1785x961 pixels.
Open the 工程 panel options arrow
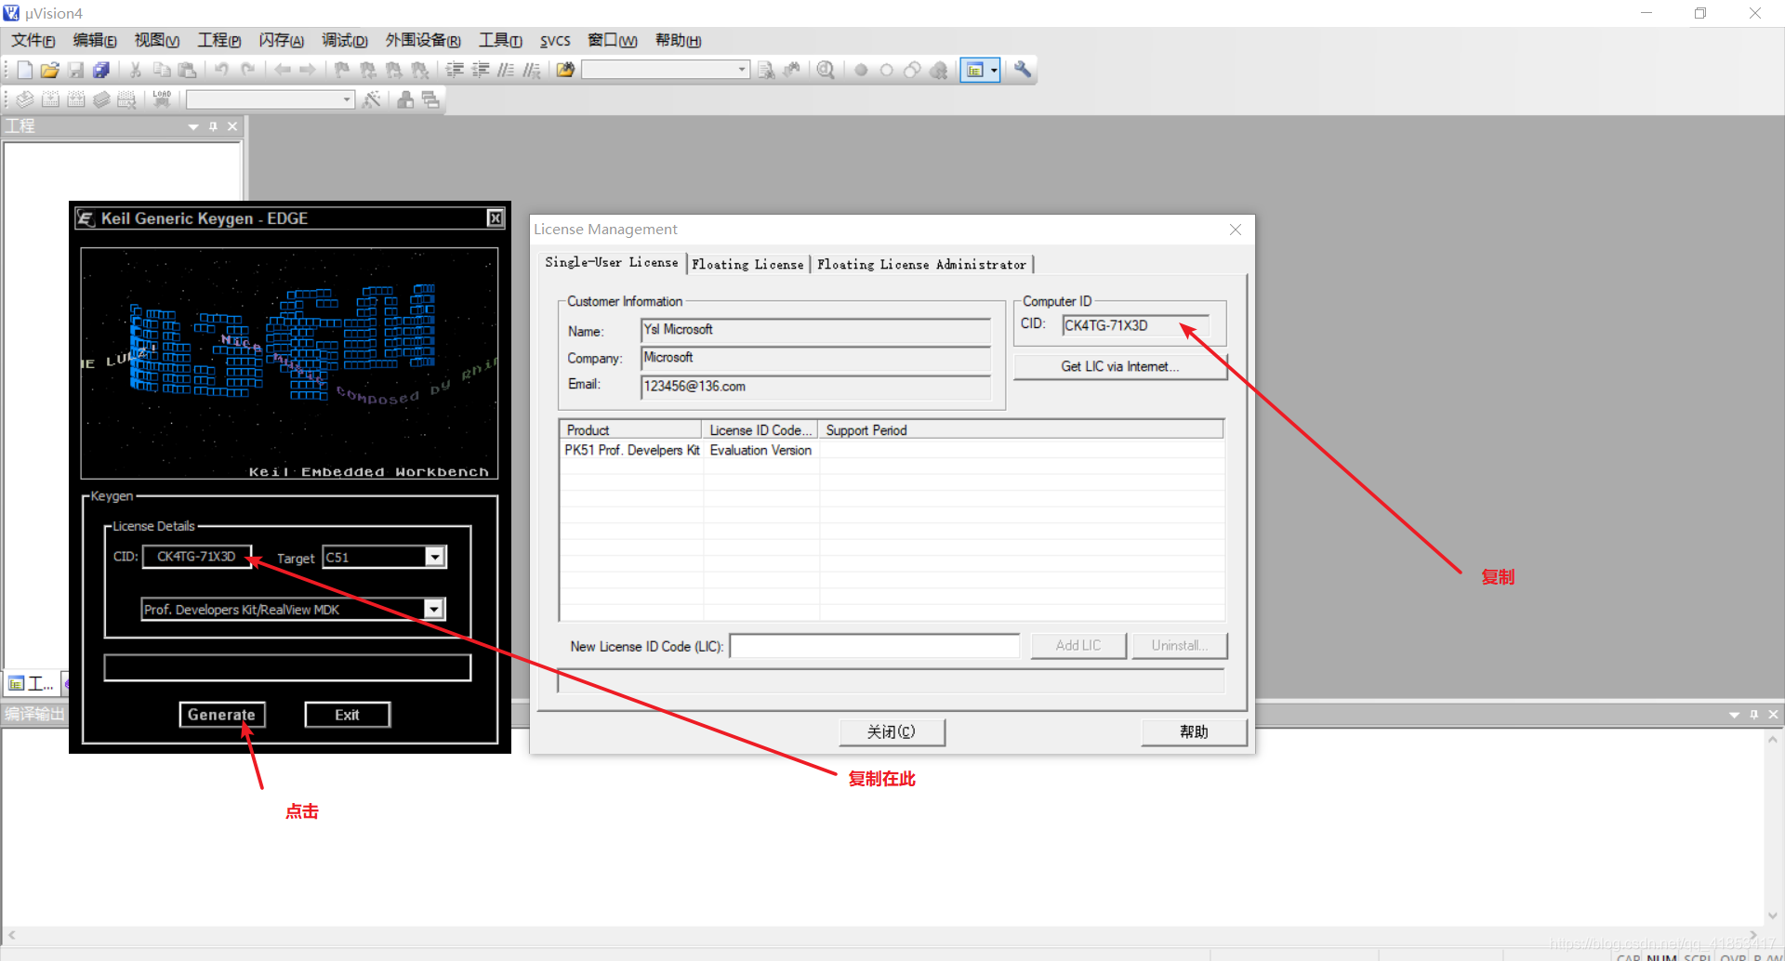[193, 126]
